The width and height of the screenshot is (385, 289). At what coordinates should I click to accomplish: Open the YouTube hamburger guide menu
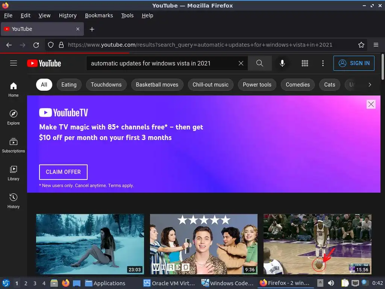coord(14,63)
